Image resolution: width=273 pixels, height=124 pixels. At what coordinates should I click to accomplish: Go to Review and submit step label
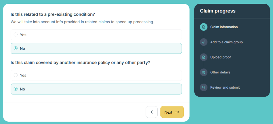click(x=225, y=87)
